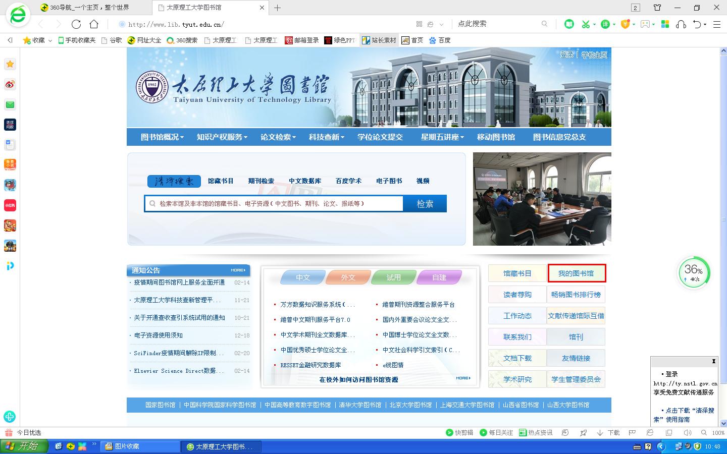This screenshot has width=727, height=454.
Task: Expand the 图书馆概况 navigation dropdown
Action: (162, 137)
